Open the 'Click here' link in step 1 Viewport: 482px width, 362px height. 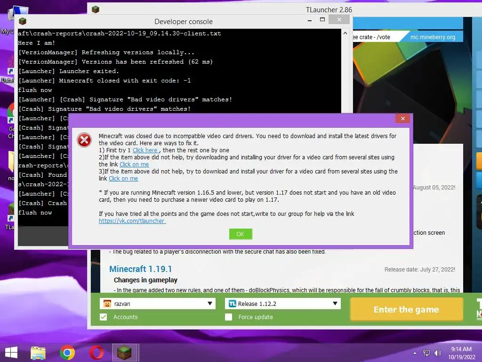[x=146, y=150]
